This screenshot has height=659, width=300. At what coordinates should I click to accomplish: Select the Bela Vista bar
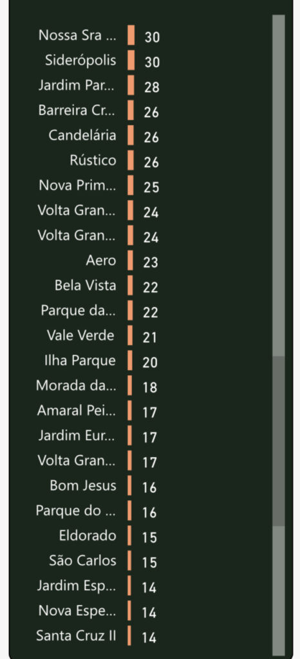click(130, 285)
